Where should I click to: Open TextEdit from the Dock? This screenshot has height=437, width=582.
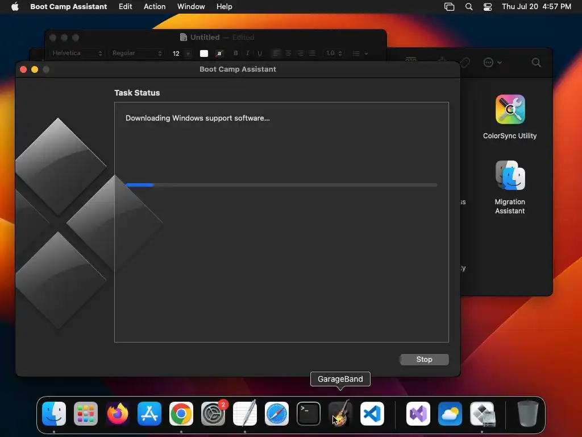pos(245,414)
